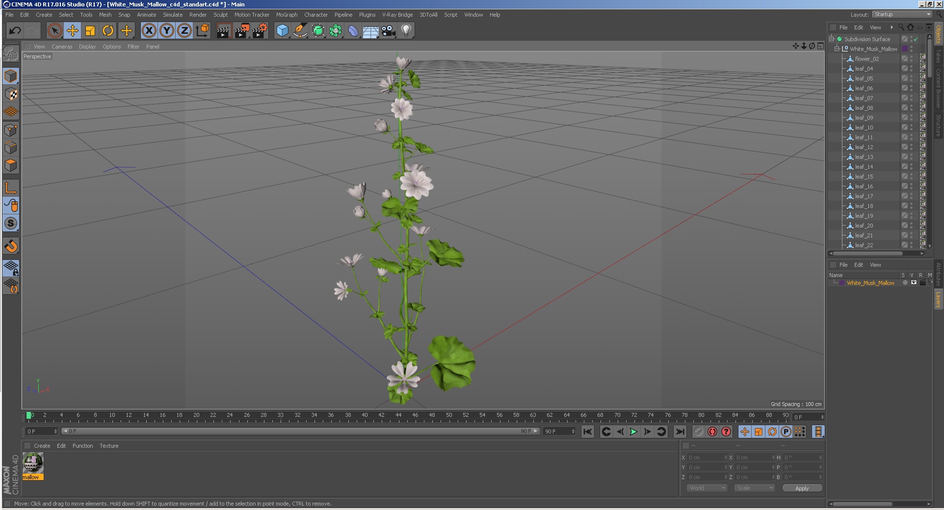This screenshot has width=944, height=510.
Task: Toggle Z axis lock
Action: [x=184, y=31]
